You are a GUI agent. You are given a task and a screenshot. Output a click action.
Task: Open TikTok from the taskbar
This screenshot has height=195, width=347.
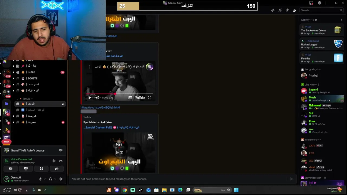140,190
